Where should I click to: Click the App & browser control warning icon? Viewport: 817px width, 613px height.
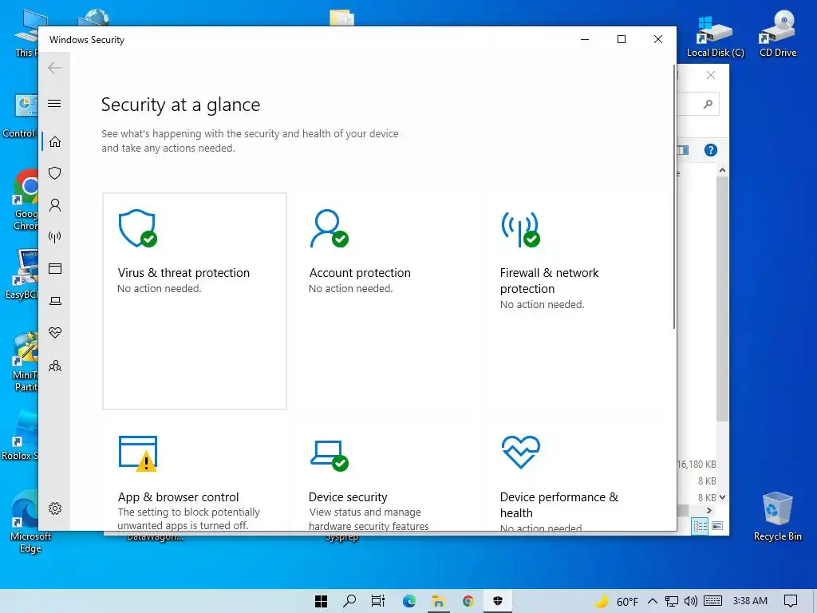[138, 453]
